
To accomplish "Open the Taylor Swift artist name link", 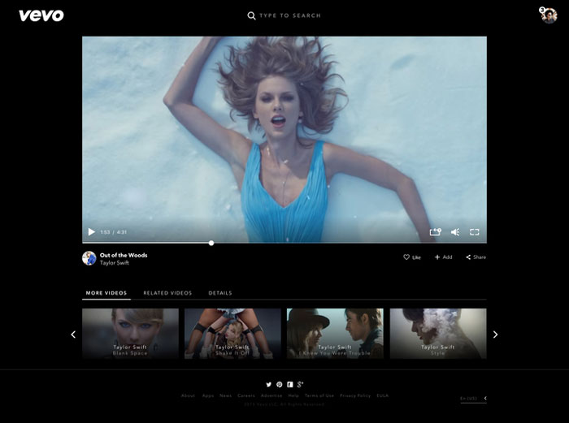I will pyautogui.click(x=115, y=263).
